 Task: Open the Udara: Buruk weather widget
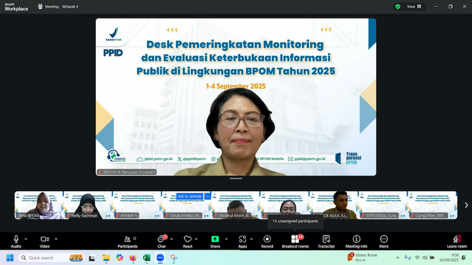[x=362, y=258]
